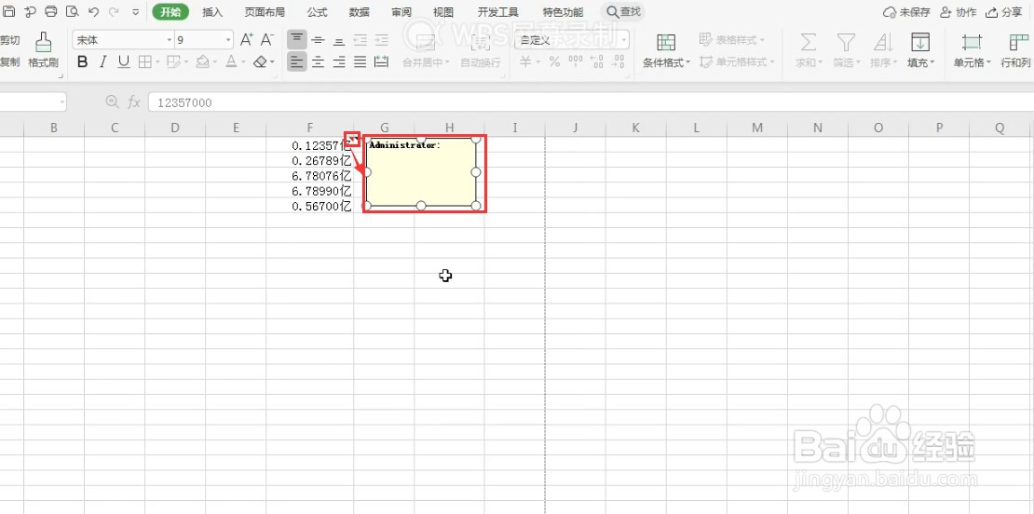Toggle center horizontal alignment
The width and height of the screenshot is (1034, 514).
[x=318, y=62]
